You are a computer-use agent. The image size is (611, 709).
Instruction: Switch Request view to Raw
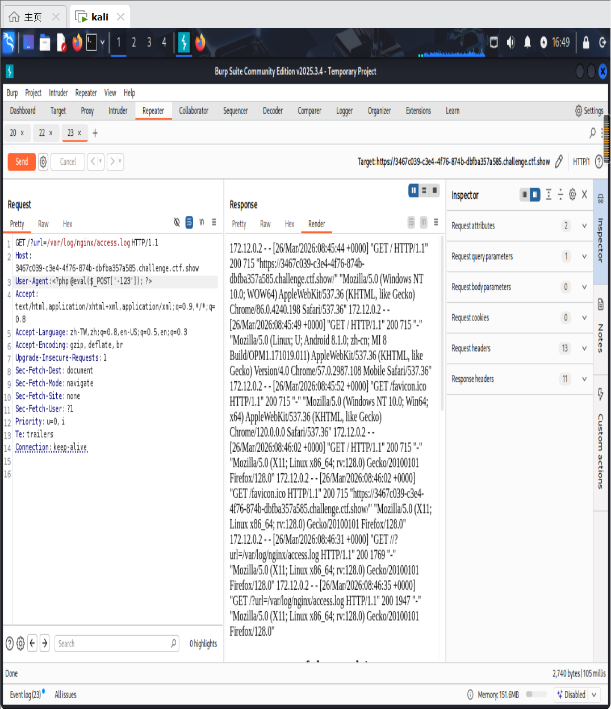(x=43, y=224)
